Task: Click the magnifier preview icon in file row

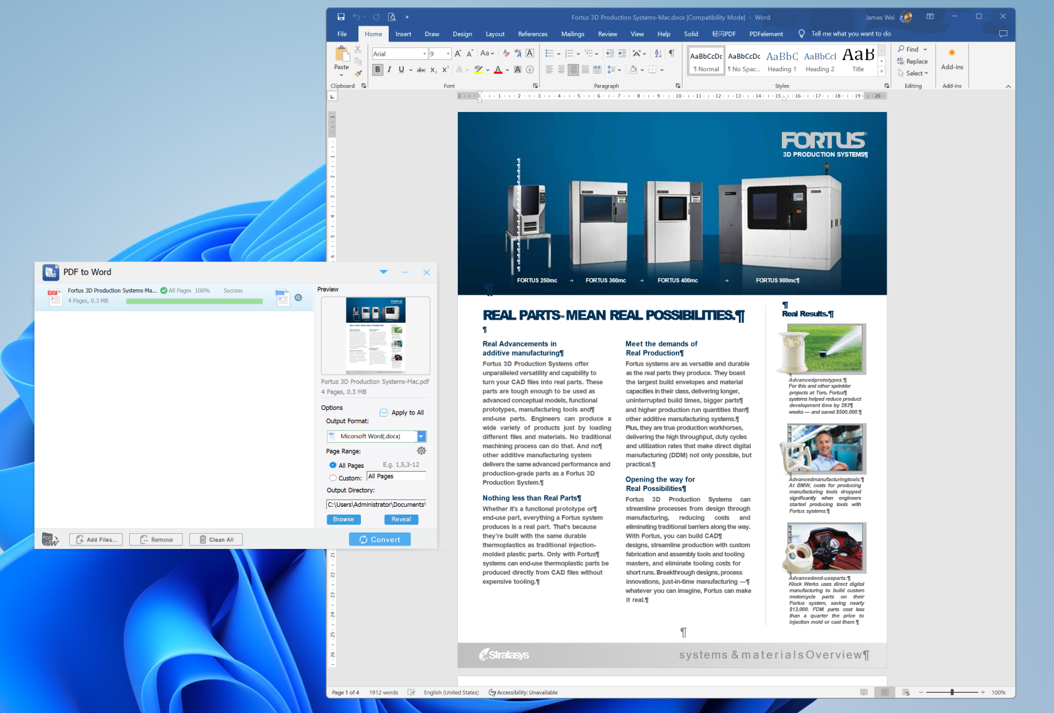Action: [298, 298]
